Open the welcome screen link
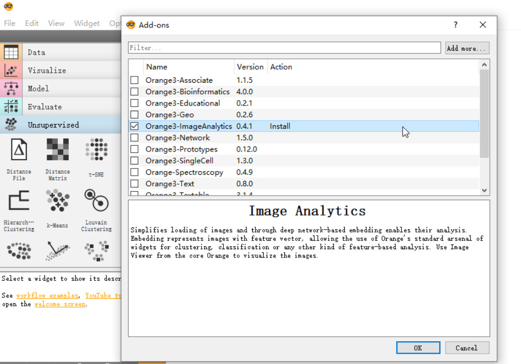 click(60, 304)
